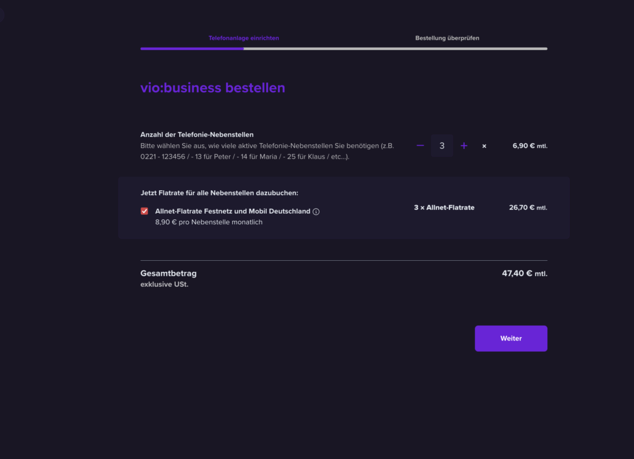Open the Allnet-Flatrate info tooltip icon
The image size is (634, 459).
[316, 211]
